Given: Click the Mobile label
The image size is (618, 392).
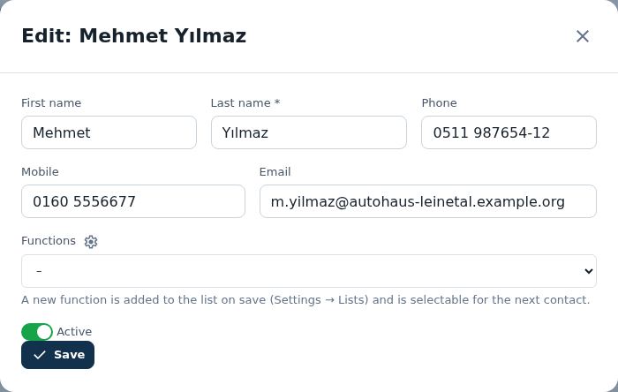Looking at the screenshot, I should tap(40, 172).
